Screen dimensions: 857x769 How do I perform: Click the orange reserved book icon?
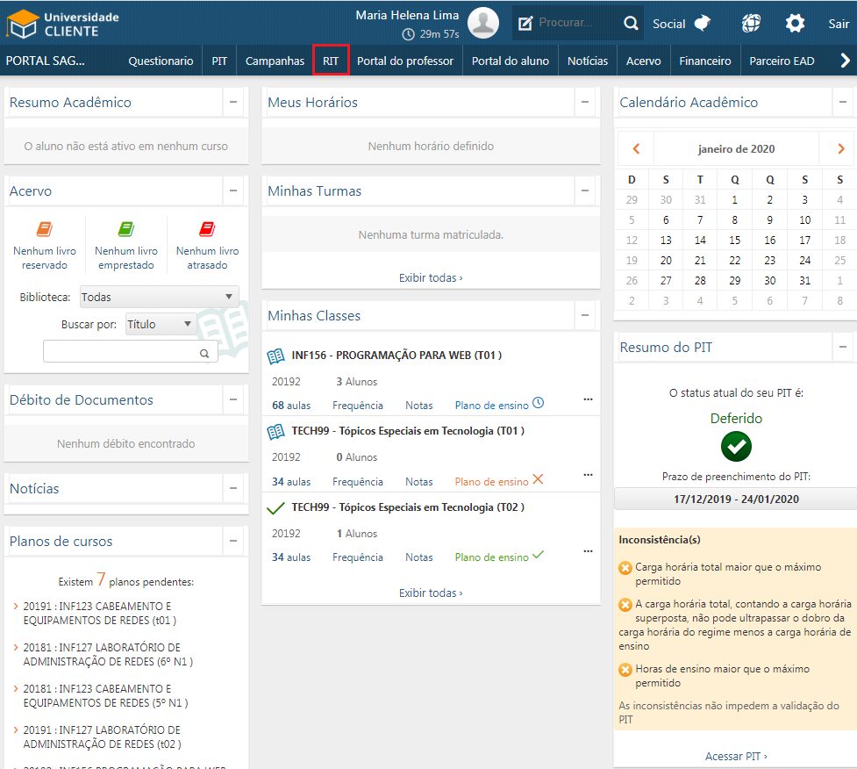click(44, 230)
